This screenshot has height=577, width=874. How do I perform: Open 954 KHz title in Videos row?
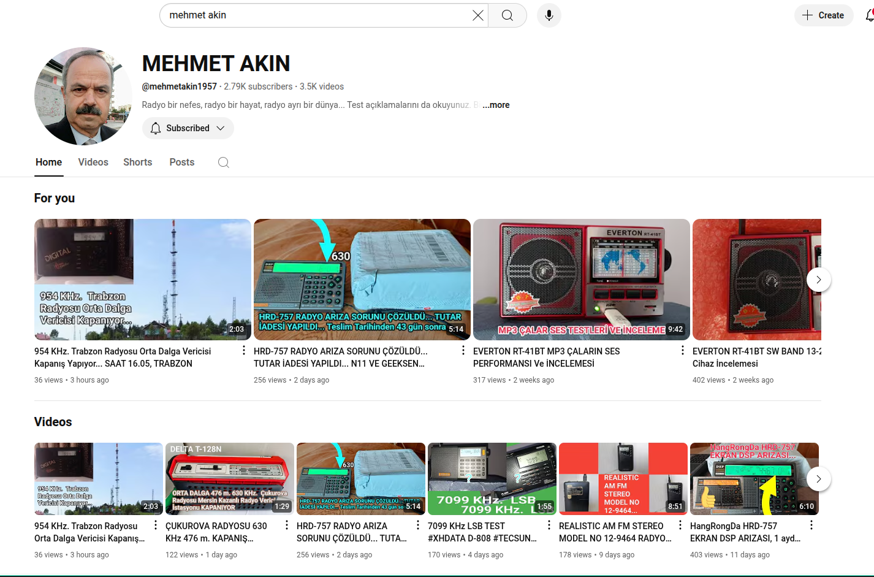click(x=89, y=532)
